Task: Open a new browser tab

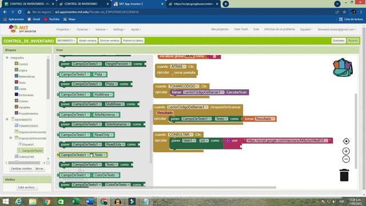Action: tap(225, 4)
